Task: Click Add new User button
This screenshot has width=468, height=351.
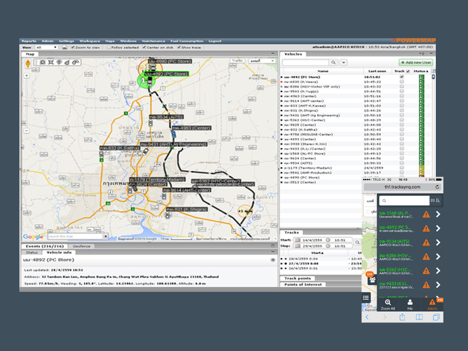Action: click(416, 63)
